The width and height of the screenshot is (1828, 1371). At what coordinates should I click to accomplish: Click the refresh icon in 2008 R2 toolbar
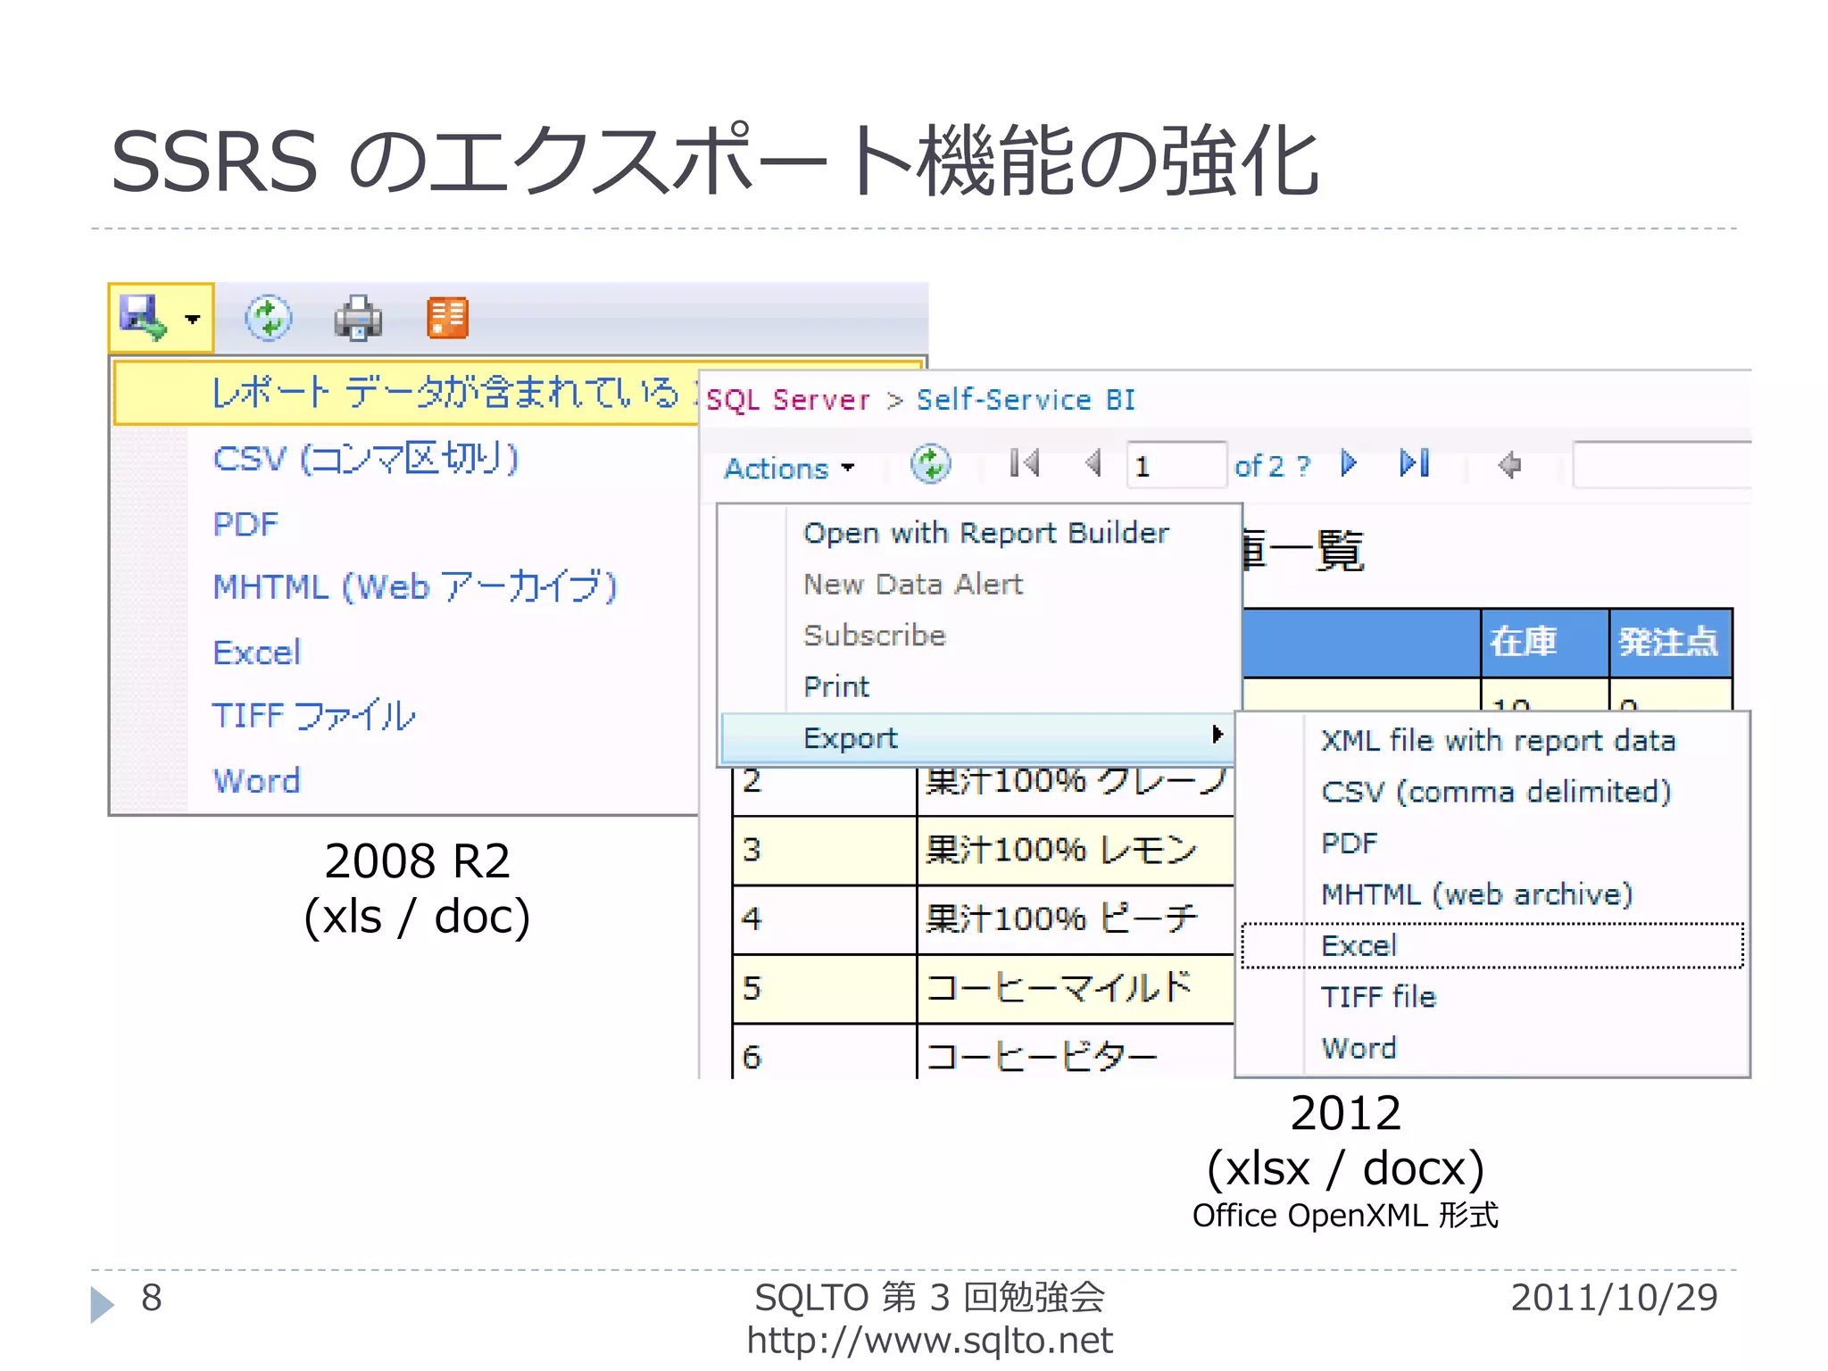269,318
